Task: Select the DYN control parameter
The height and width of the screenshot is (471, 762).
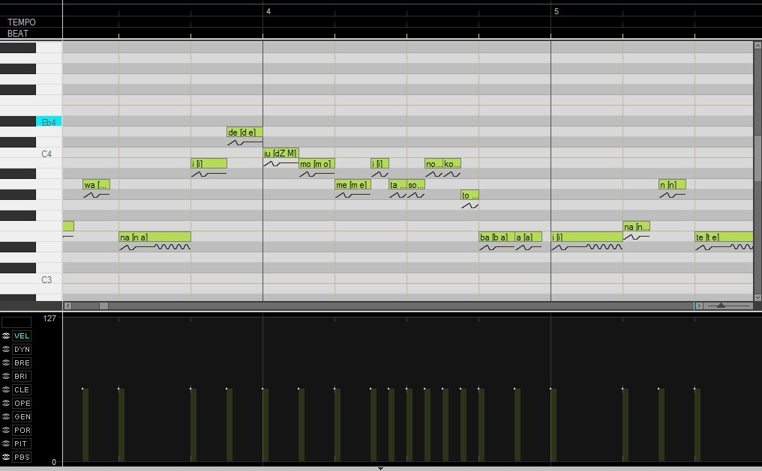Action: point(22,349)
